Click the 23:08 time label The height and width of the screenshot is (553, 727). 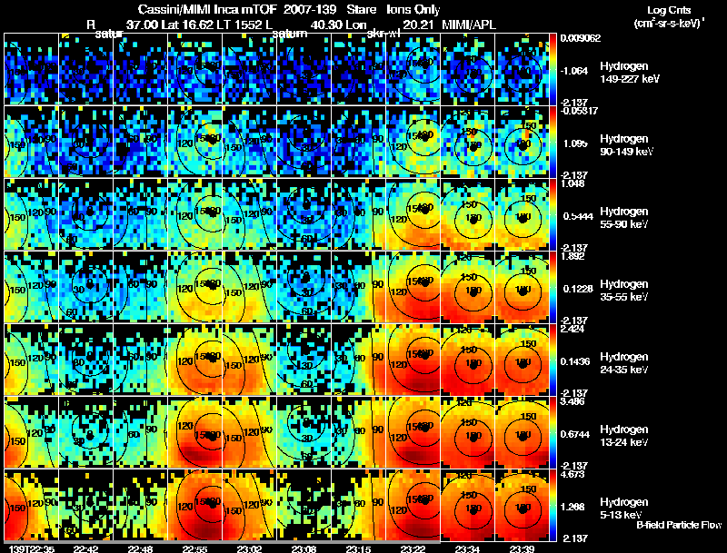tap(304, 548)
